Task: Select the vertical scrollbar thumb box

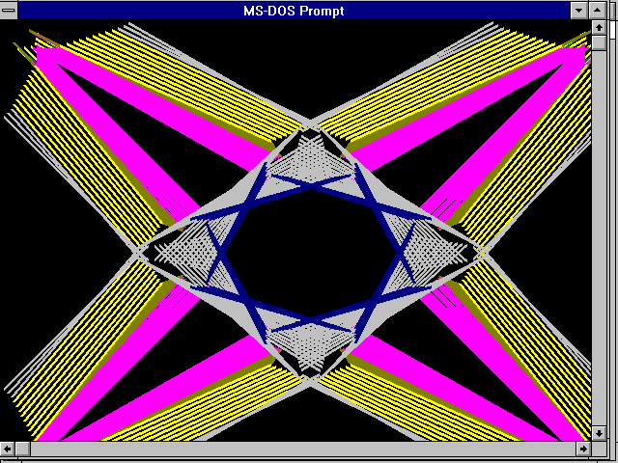Action: 599,42
